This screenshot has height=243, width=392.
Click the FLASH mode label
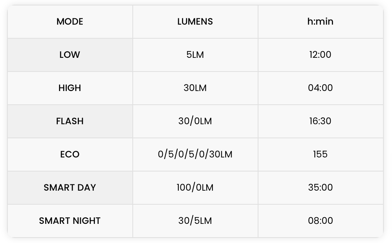click(x=70, y=121)
